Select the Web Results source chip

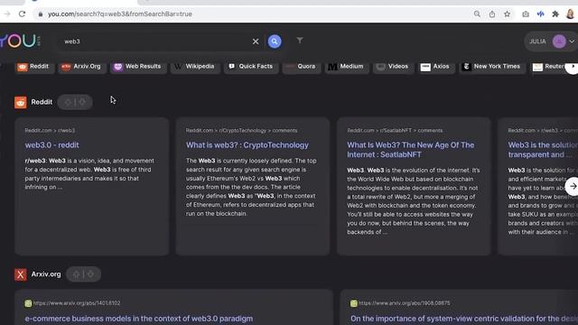pyautogui.click(x=137, y=67)
